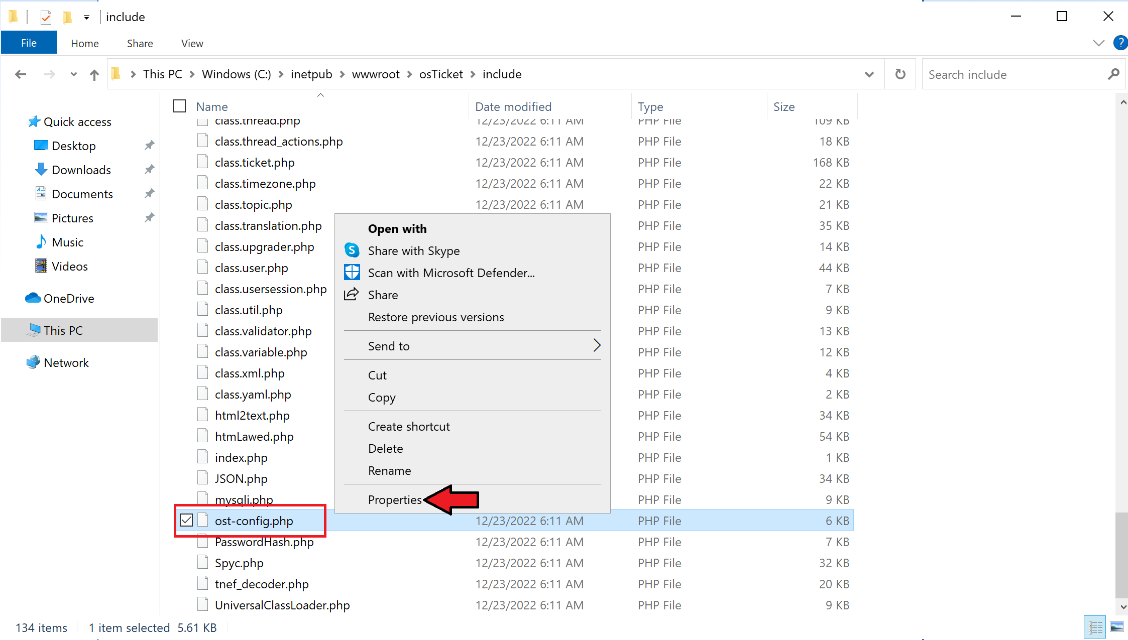The width and height of the screenshot is (1128, 640).
Task: Click the Properties quick access toolbar icon
Action: click(x=46, y=17)
